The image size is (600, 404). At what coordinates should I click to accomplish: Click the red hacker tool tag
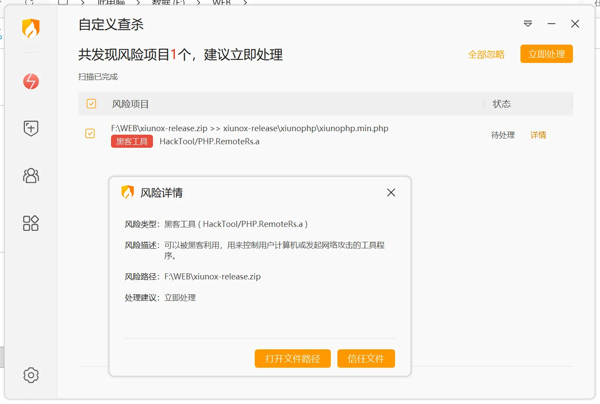pos(132,141)
